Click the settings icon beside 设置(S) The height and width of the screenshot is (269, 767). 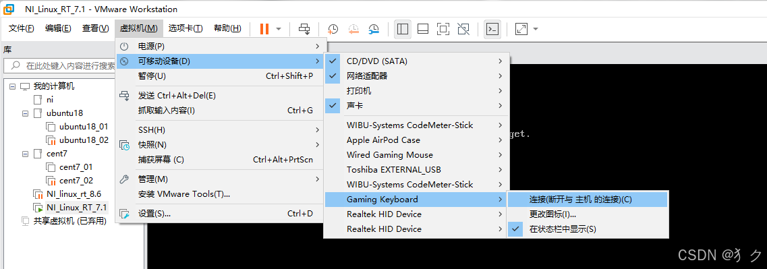125,214
